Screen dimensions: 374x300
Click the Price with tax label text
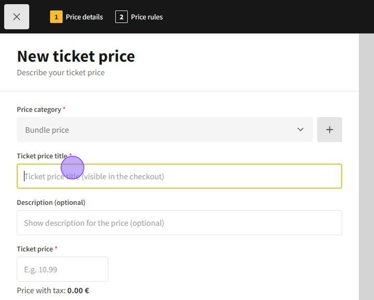pos(41,290)
